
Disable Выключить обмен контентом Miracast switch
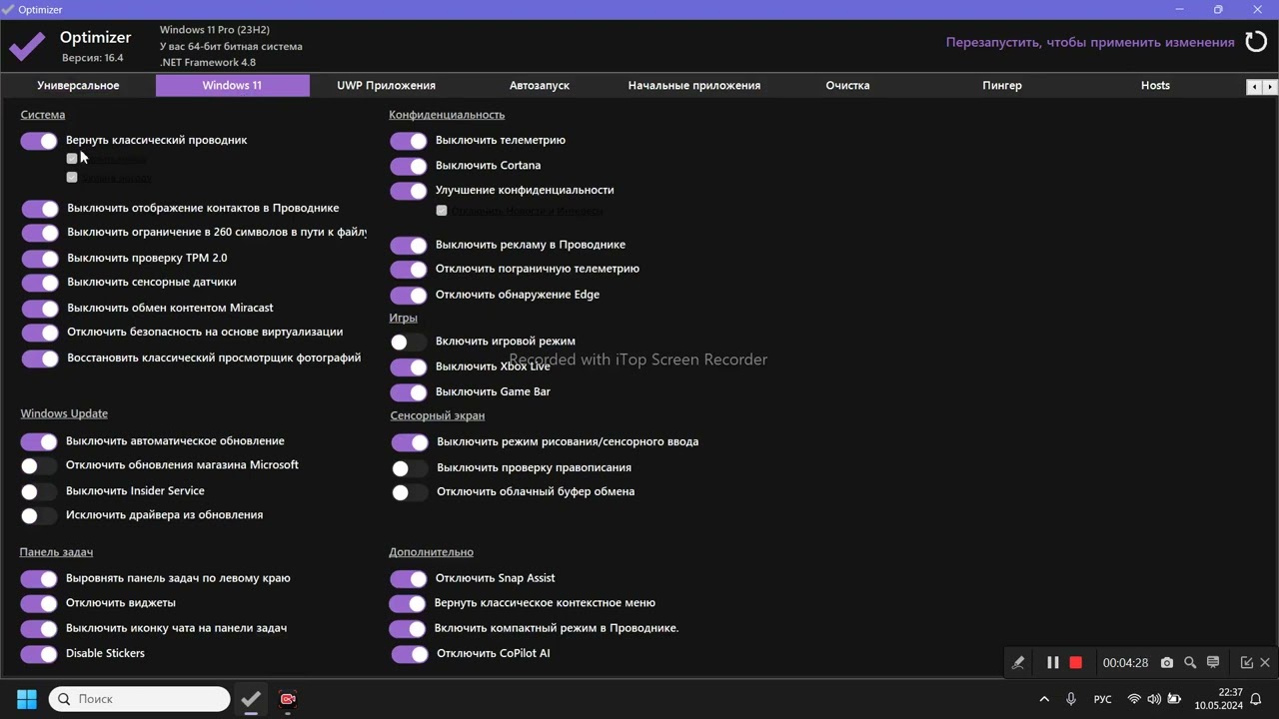(40, 309)
